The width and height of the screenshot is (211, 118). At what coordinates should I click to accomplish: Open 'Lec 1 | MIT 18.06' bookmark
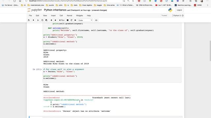[164, 5]
